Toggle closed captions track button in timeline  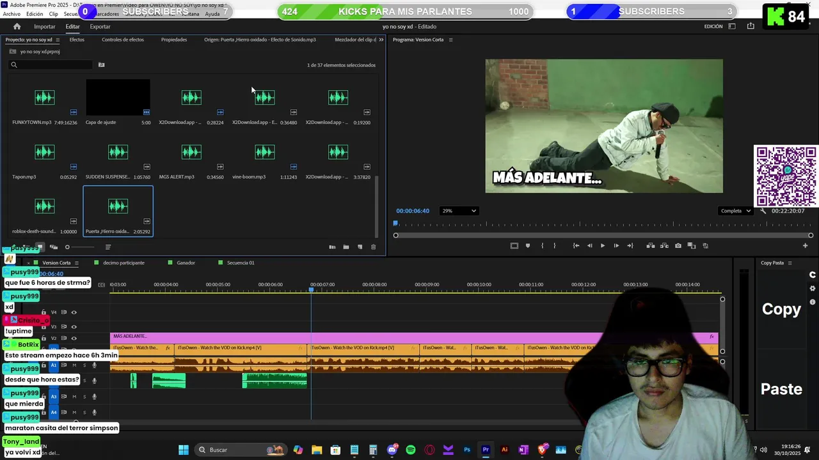(101, 285)
